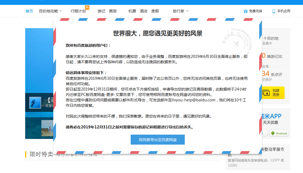Click the 对因此次调整给您带来的不便 apology line
Screen dimensions: 303x173
(x=139, y=116)
